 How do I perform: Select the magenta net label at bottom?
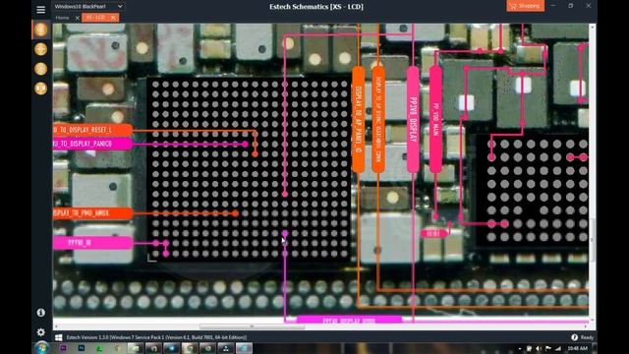click(x=349, y=320)
